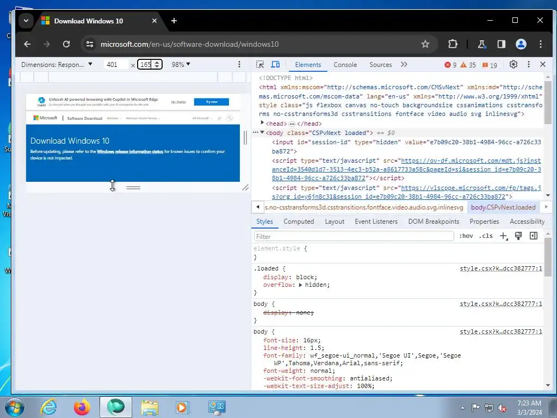557x418 pixels.
Task: Bookmark this page with star icon
Action: click(425, 44)
